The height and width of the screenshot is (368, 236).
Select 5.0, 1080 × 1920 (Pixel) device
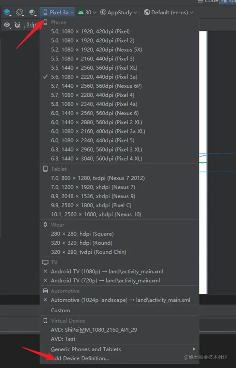click(119, 31)
